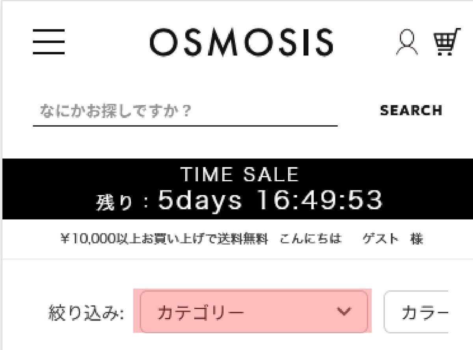Click the こんにちは greeting text
Viewport: 473px width, 350px height.
click(311, 239)
